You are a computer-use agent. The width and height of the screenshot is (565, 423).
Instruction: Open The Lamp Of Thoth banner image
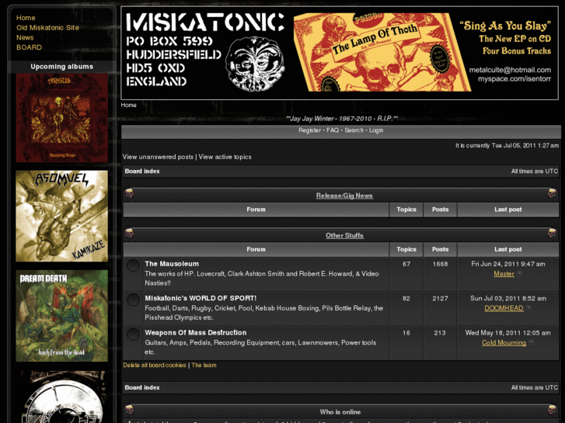382,52
